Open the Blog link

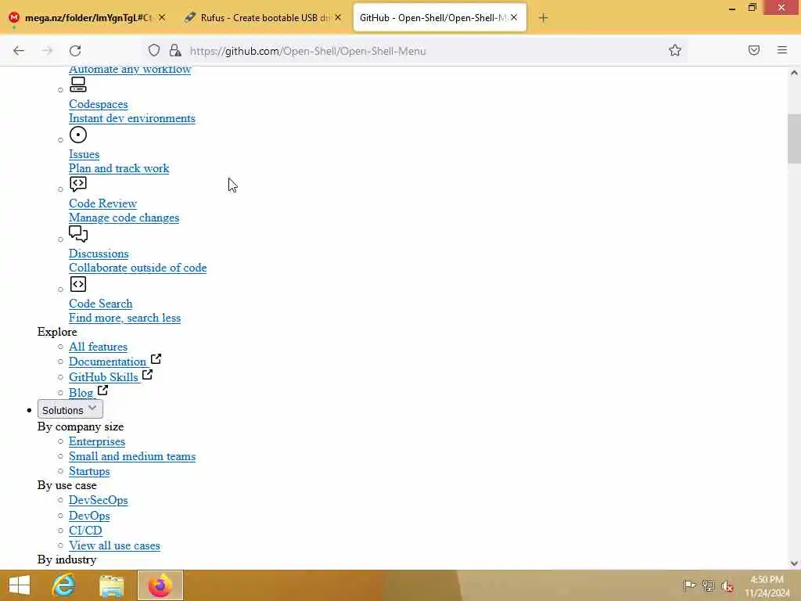[81, 393]
